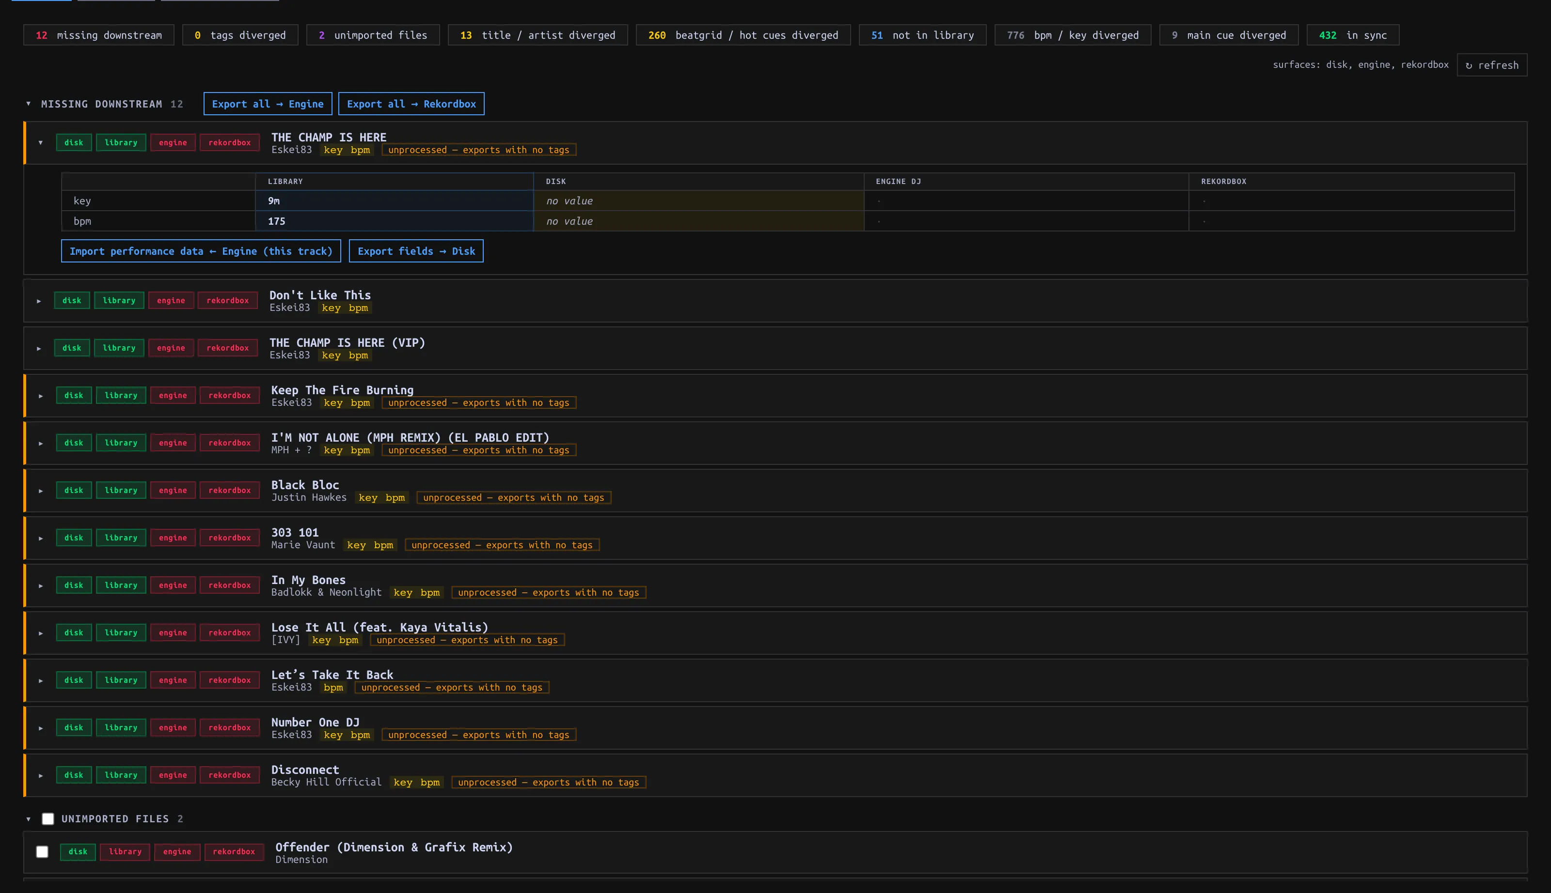Expand the Let's Take It Back row

(x=41, y=681)
